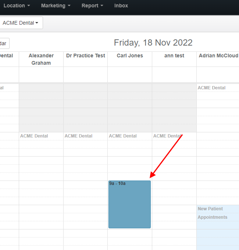Click the New Patient Appointments block

[x=218, y=227]
